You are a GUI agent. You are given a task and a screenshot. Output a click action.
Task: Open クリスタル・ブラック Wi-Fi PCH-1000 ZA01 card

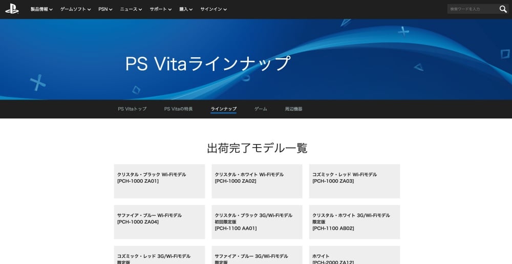click(159, 181)
